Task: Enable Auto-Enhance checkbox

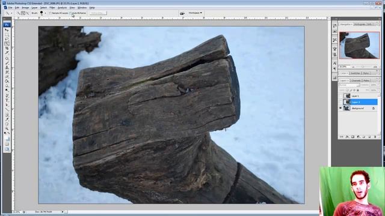Action: click(71, 13)
